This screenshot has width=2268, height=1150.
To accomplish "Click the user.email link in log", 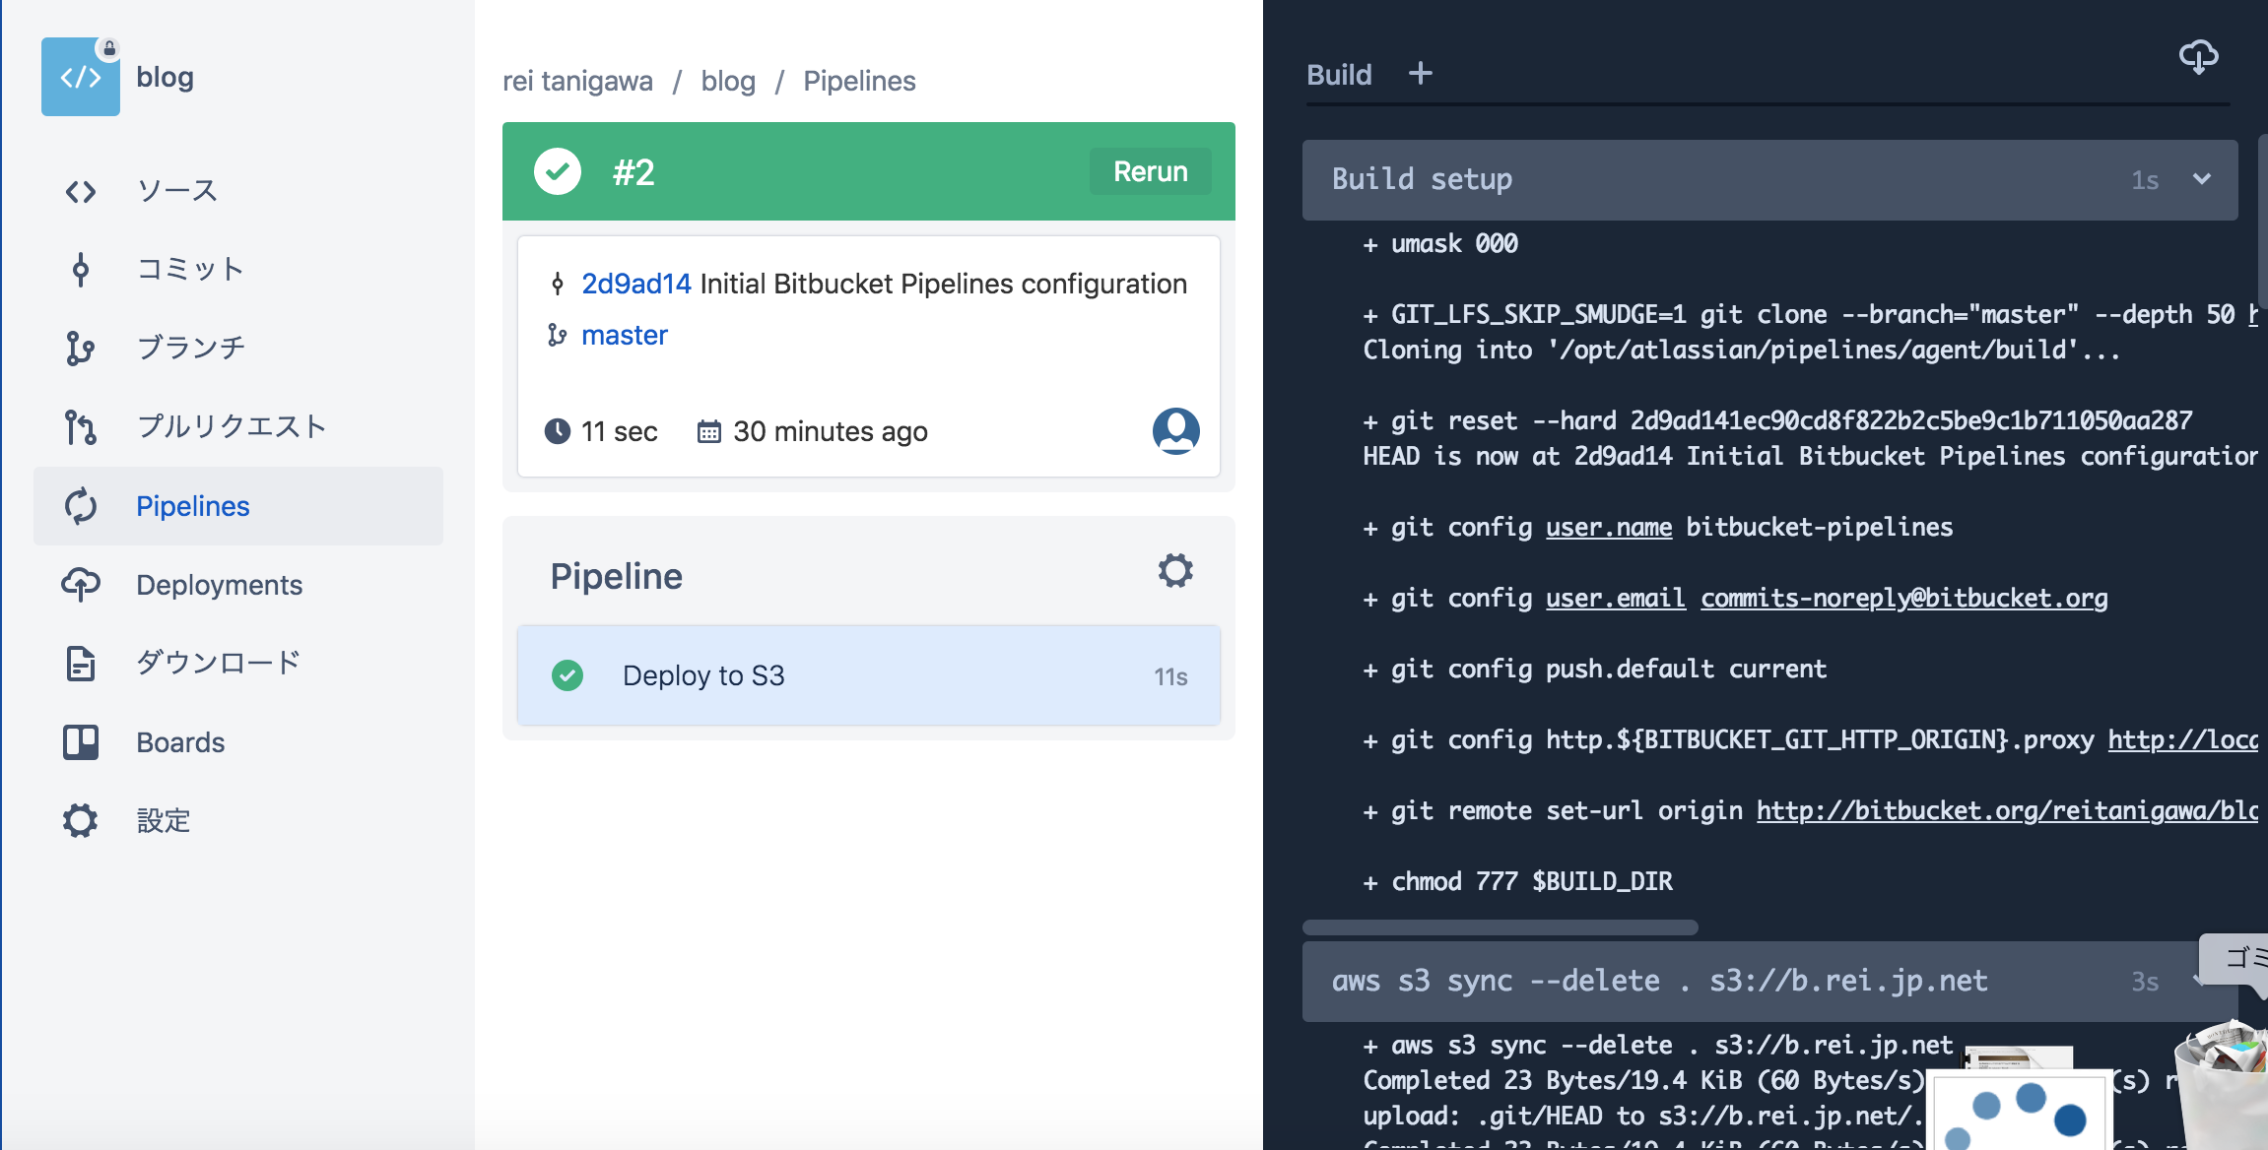I will pos(1616,599).
